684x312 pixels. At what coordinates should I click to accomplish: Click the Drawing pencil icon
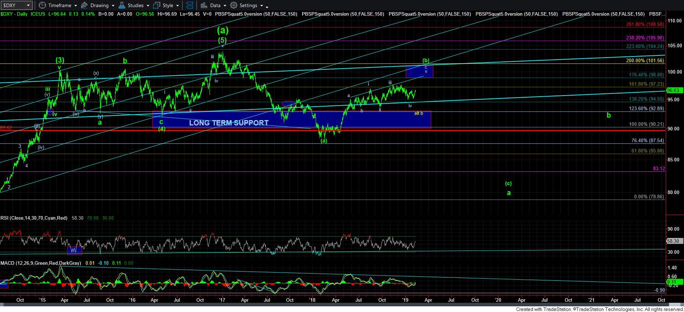coord(84,5)
